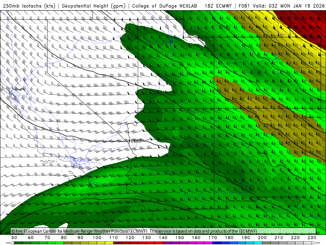Select the '18Z ECMWF' model run text
Image resolution: width=326 pixels, height=245 pixels.
coord(218,6)
